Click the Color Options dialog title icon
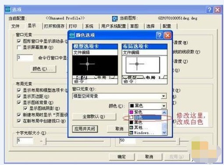Image resolution: width=224 pixels, height=165 pixels. 72,35
